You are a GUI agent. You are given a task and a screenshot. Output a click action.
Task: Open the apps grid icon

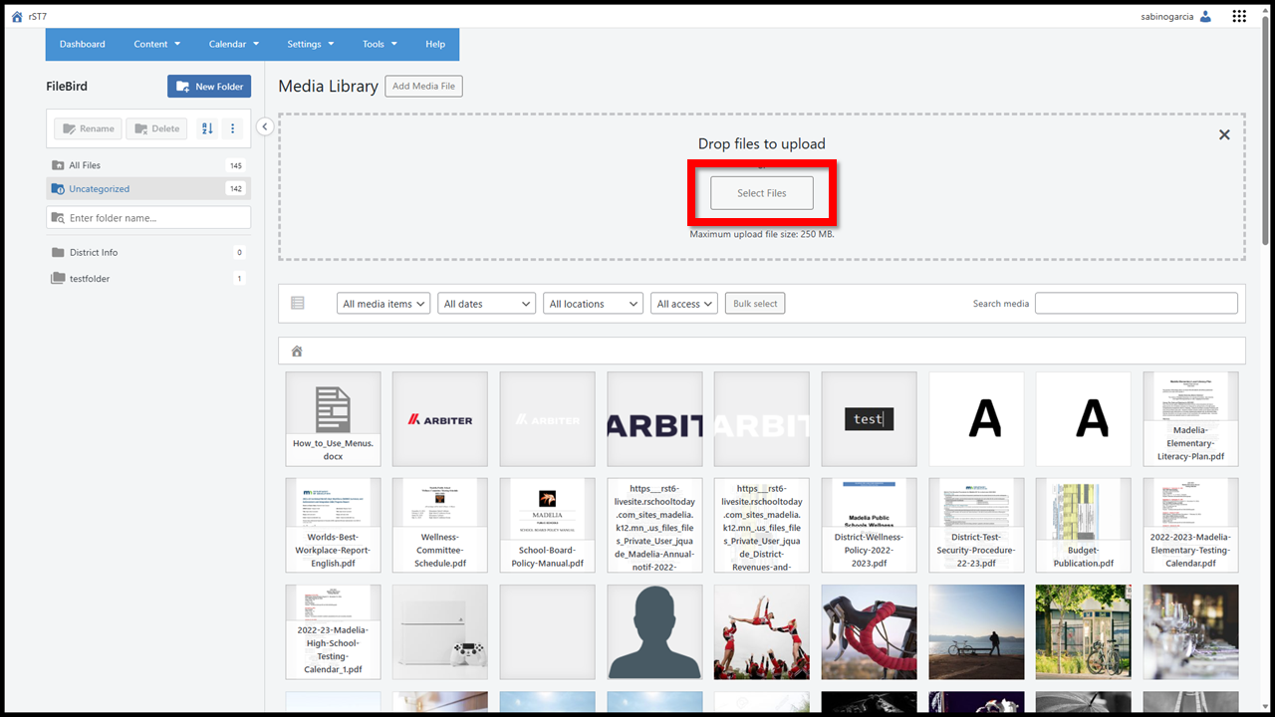[1239, 16]
